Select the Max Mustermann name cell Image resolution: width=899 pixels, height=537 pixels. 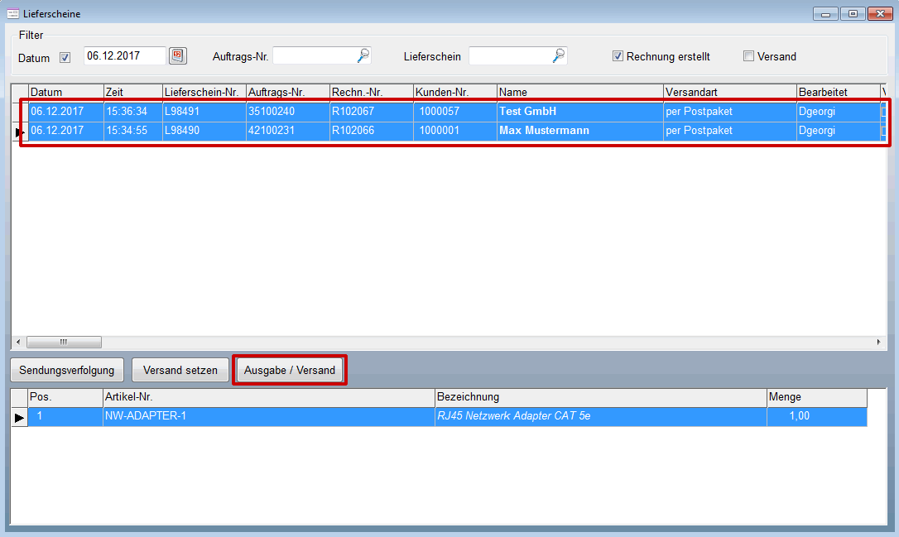tap(580, 131)
